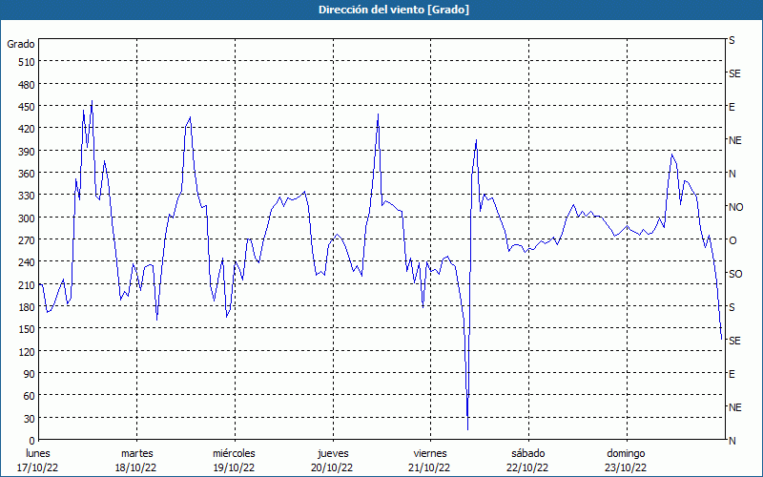The image size is (763, 477).
Task: Click the "N" compass label level with 0
Action: 732,441
